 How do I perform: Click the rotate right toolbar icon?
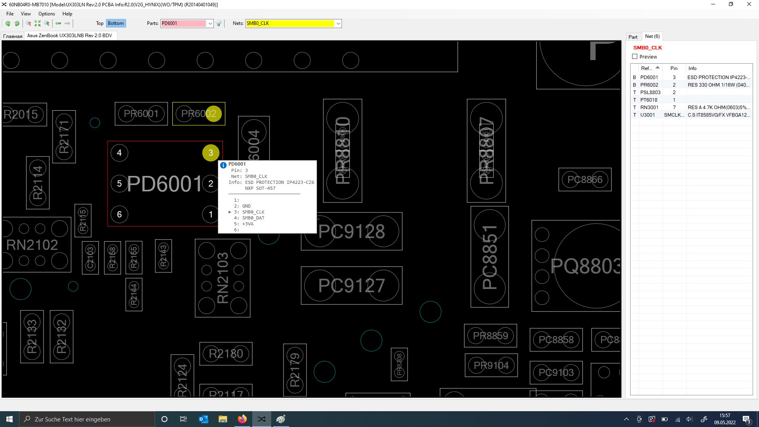17,23
